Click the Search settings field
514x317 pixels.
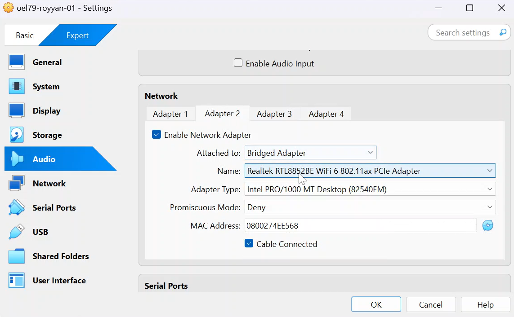tap(463, 33)
